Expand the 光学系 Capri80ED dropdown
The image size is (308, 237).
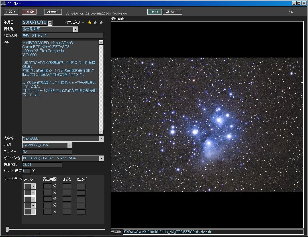[x=101, y=139]
